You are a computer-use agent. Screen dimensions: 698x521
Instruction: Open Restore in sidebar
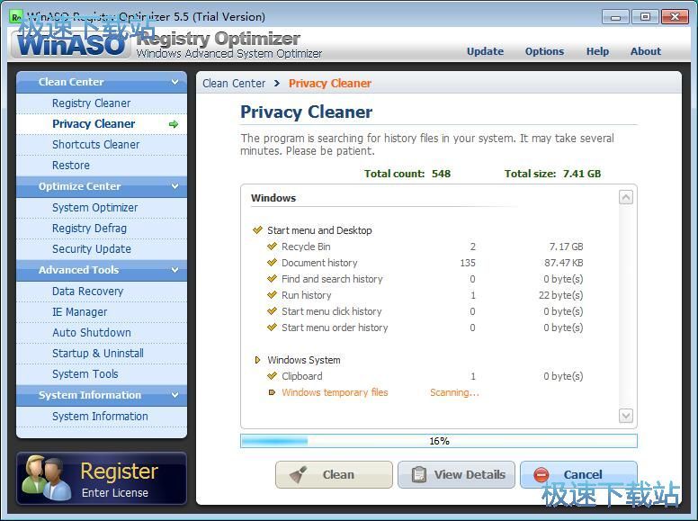[x=102, y=166]
